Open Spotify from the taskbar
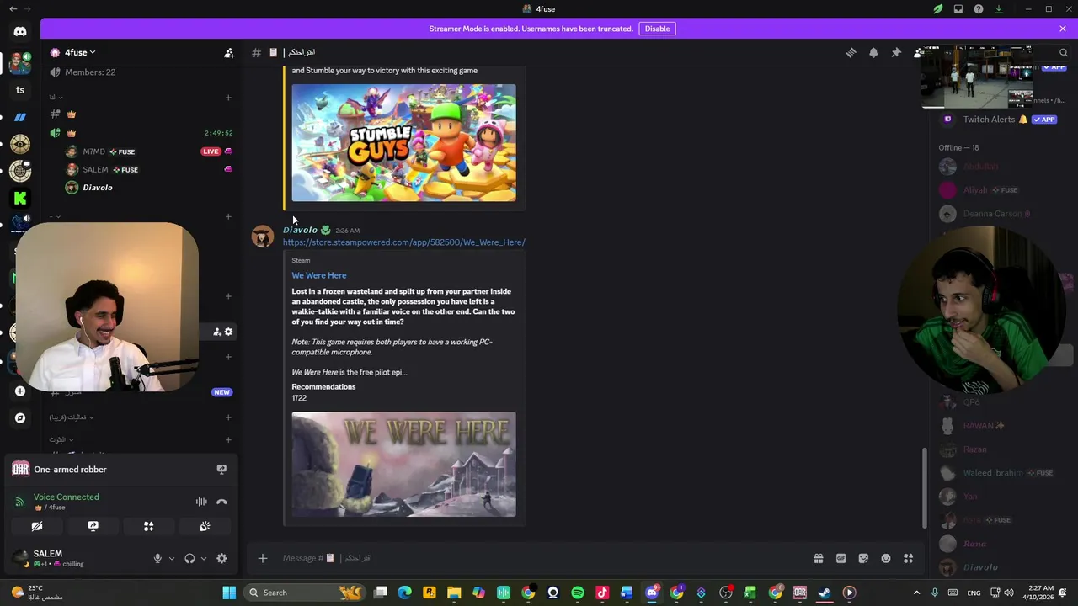 coord(578,593)
